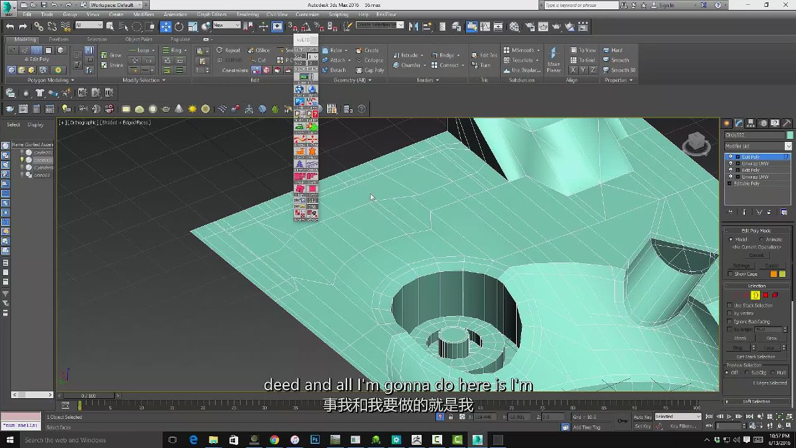Click the Grow button in Selection rollout
Screen dimensions: 796x448
[x=771, y=338]
